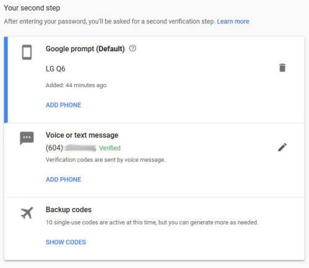Click the Google prompt (Default) heading

click(x=85, y=49)
